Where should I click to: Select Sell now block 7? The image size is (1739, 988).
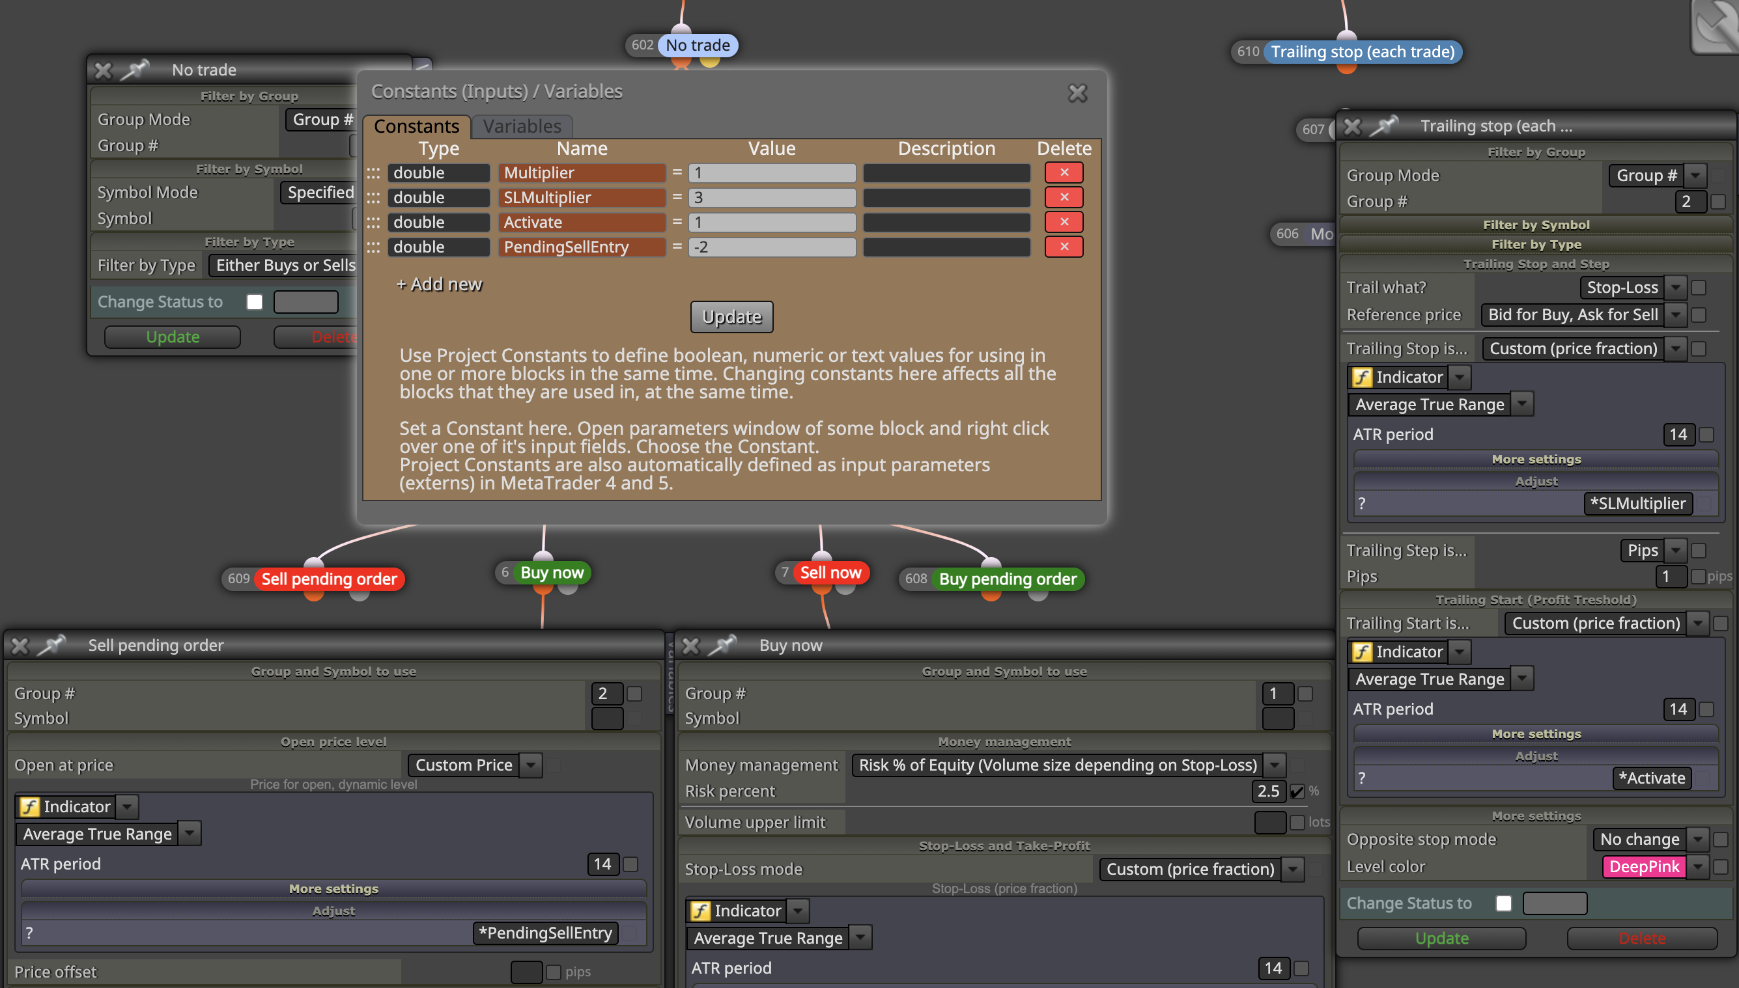830,573
